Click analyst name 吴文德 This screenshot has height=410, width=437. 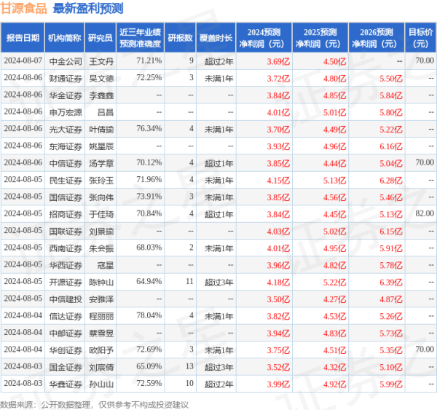(x=101, y=79)
